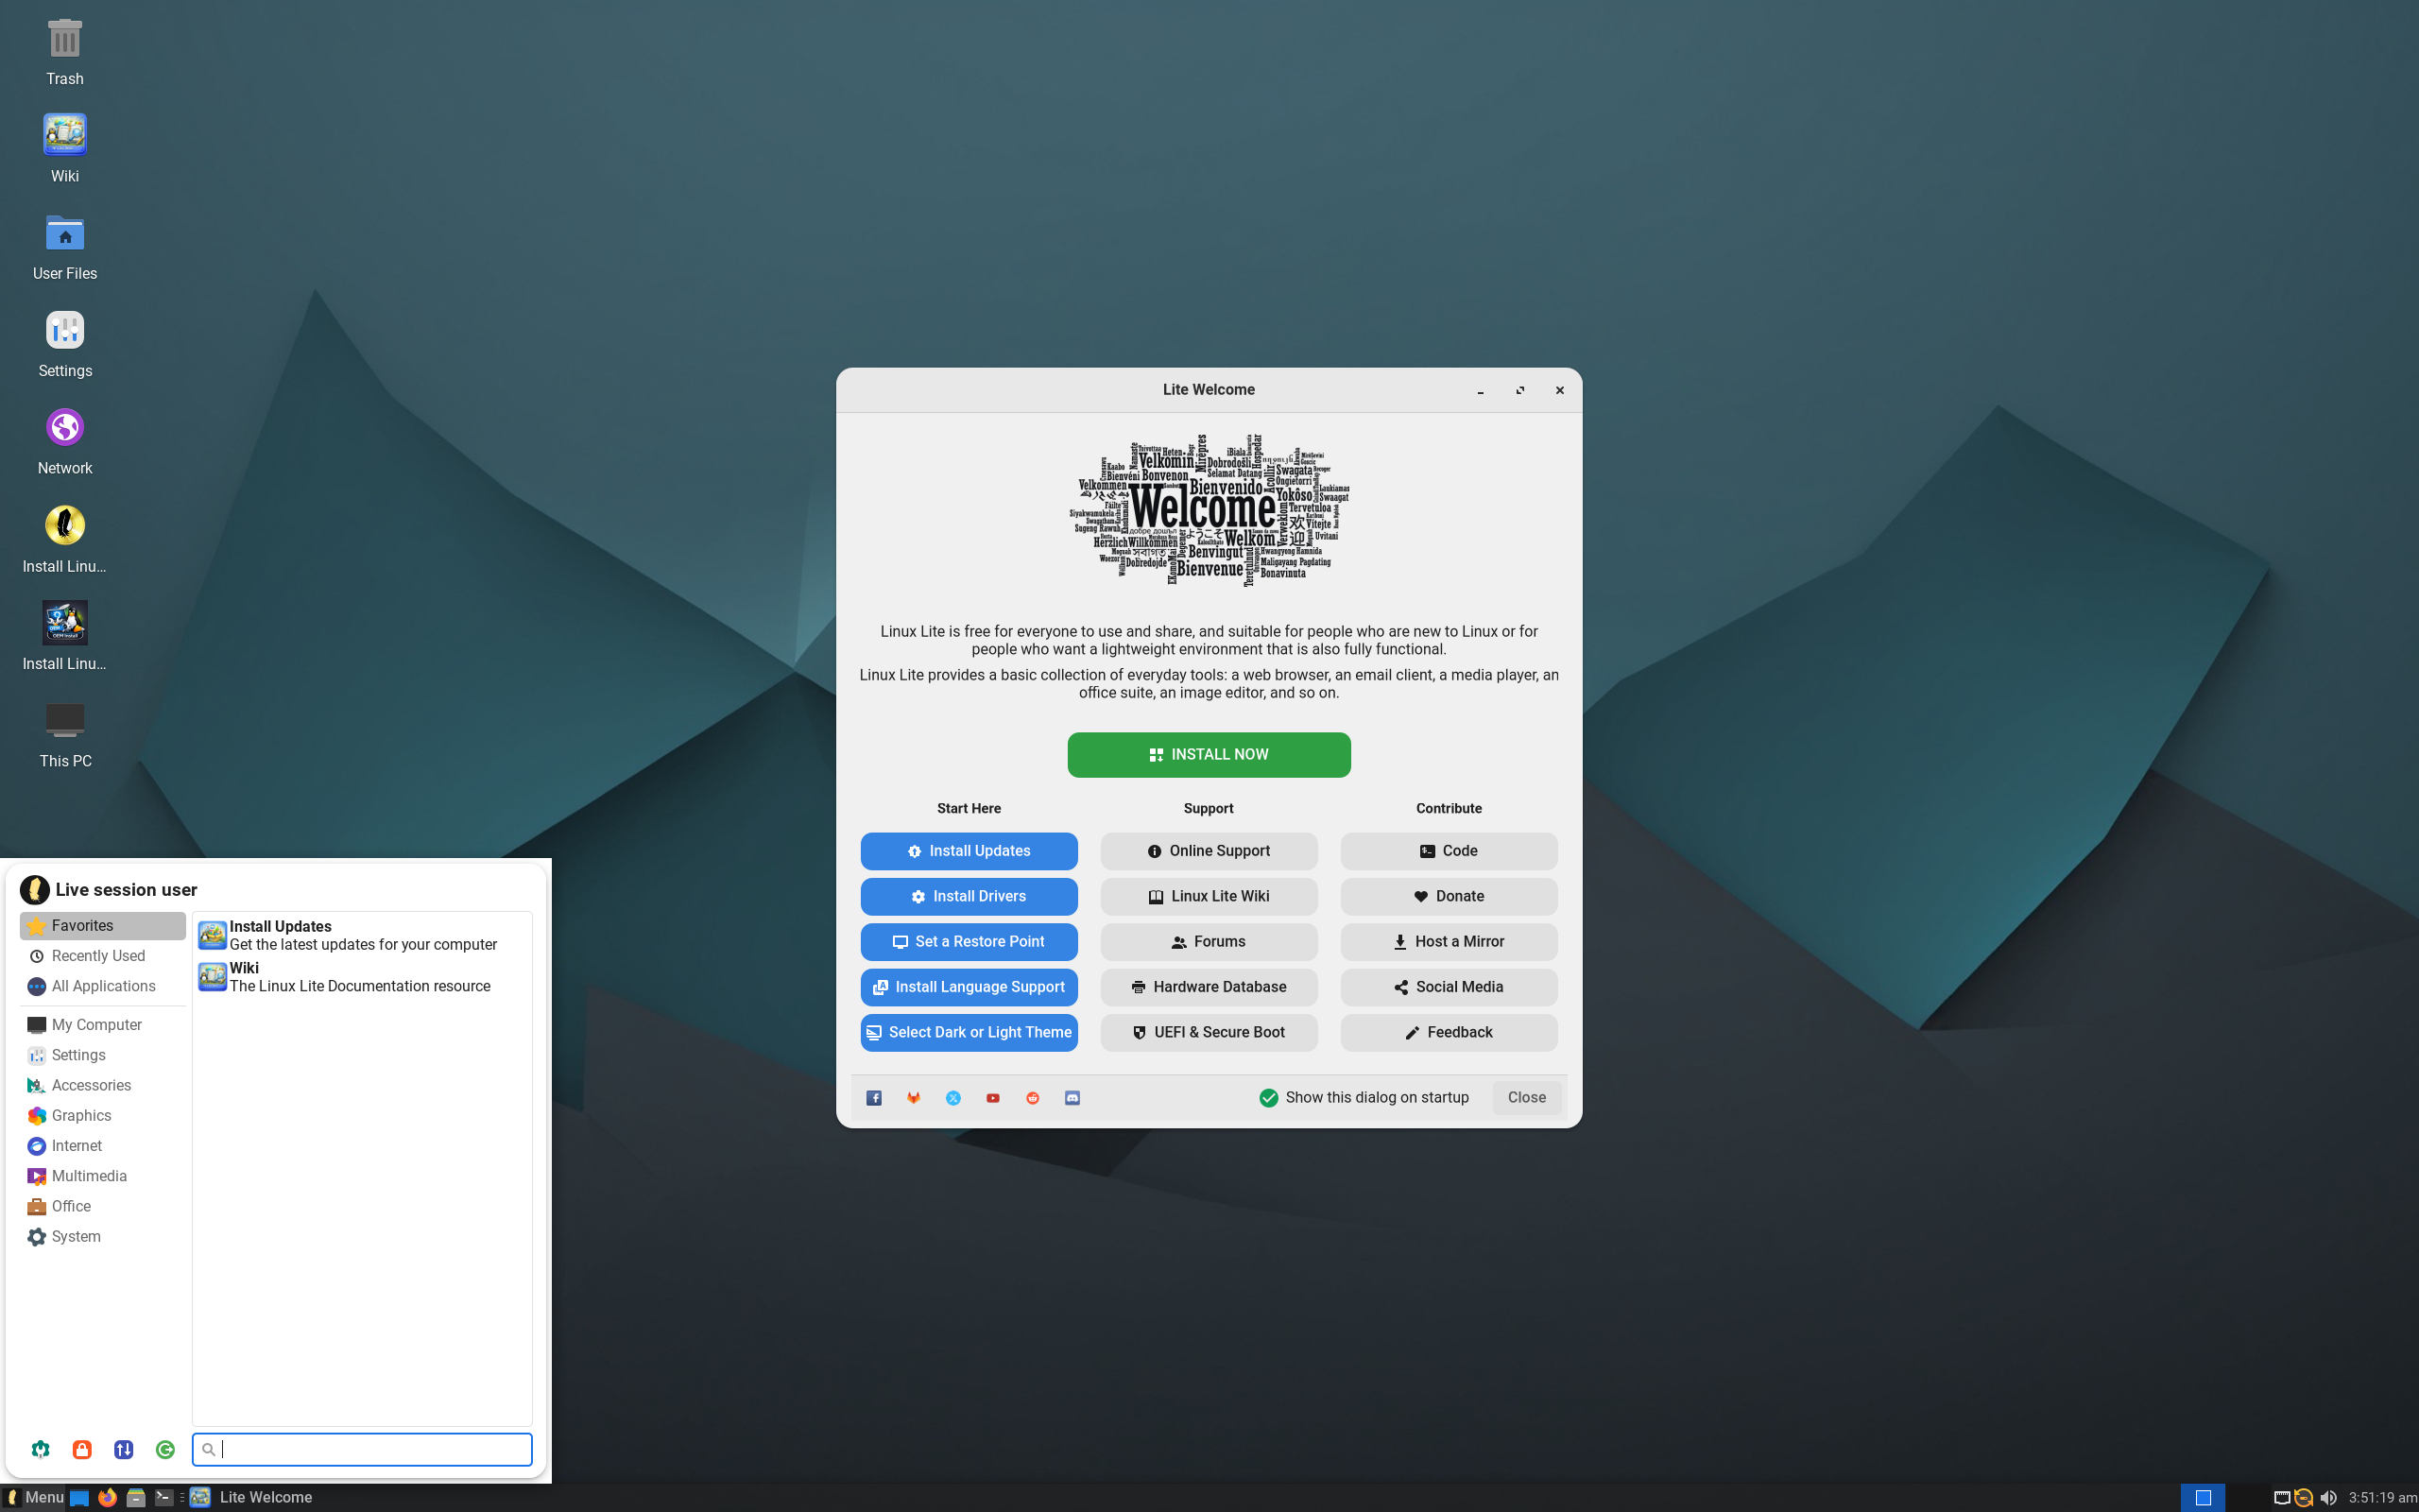The height and width of the screenshot is (1512, 2419).
Task: Open the Multimedia category
Action: tap(103, 1176)
